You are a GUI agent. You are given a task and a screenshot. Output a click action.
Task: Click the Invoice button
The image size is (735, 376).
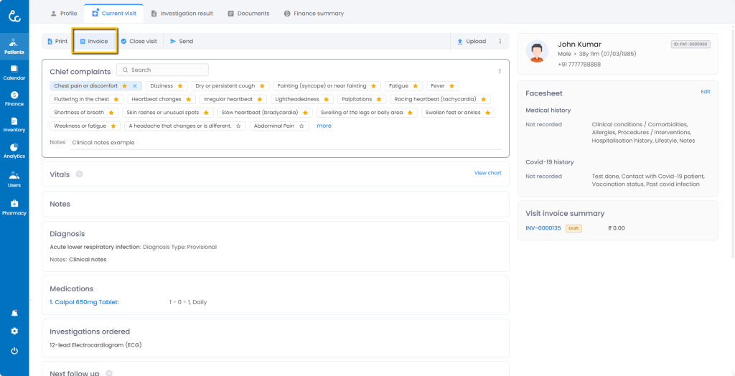click(94, 42)
